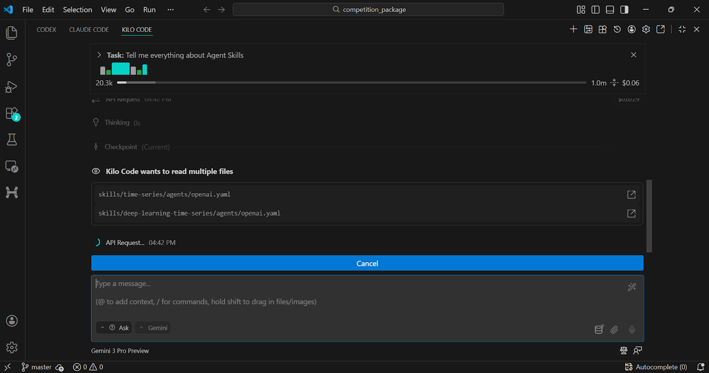Select KILO CODE tab
This screenshot has width=709, height=373.
[x=137, y=30]
